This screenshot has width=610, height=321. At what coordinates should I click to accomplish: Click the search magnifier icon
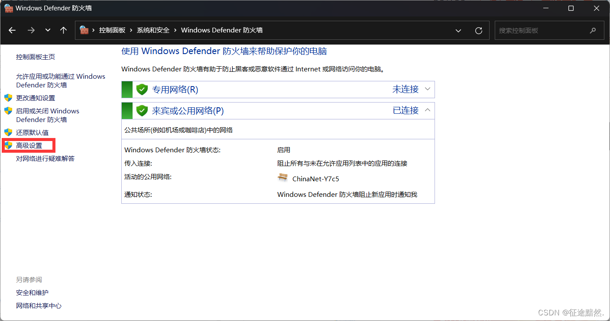[x=593, y=30]
